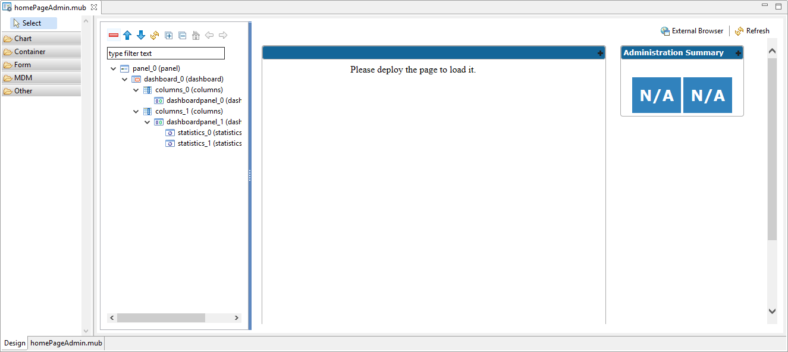This screenshot has height=352, width=788.
Task: Collapse the columns_0 tree node
Action: (x=136, y=90)
